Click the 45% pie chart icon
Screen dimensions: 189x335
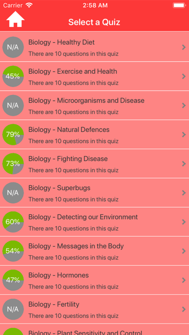13,76
